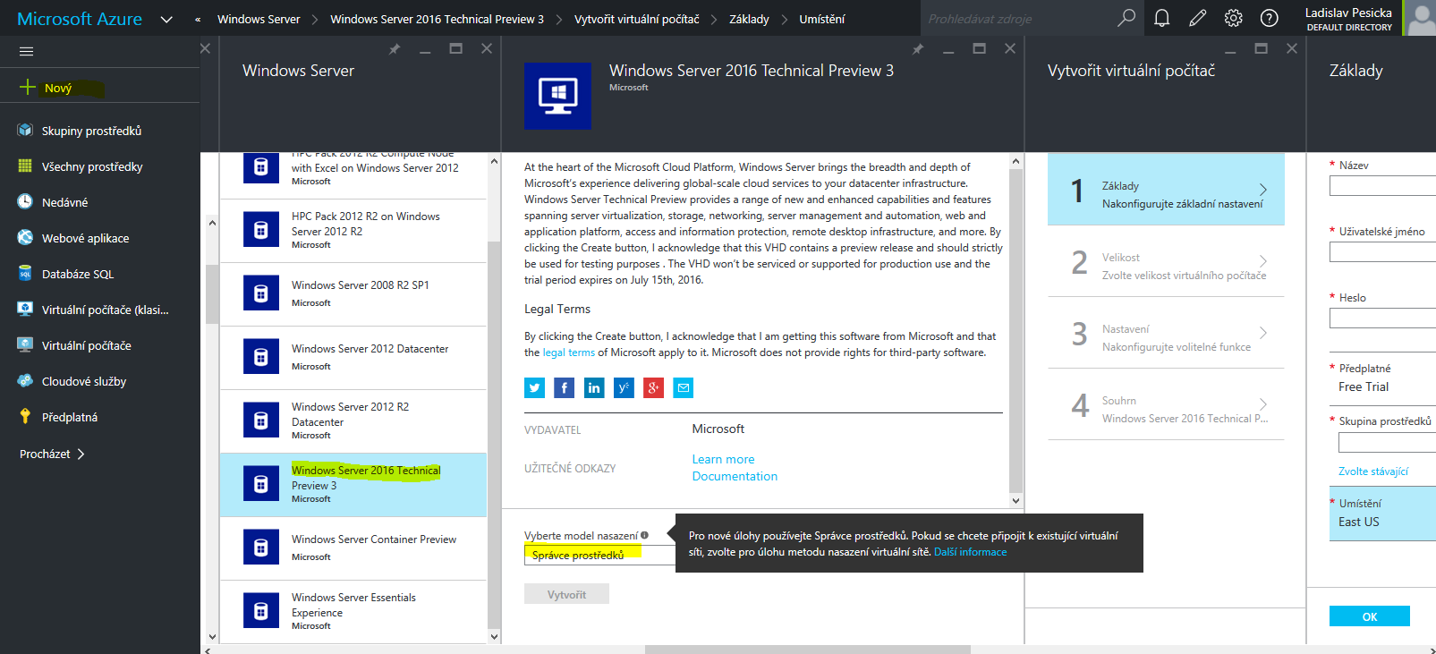
Task: Open the Learn more link
Action: (x=723, y=459)
